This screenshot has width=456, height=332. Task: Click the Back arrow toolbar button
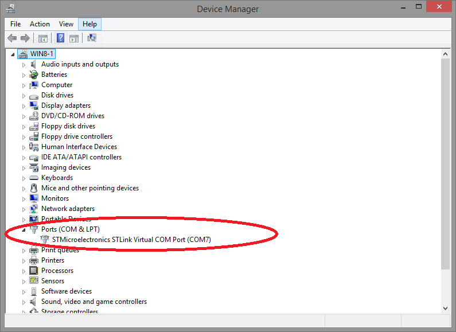(12, 38)
